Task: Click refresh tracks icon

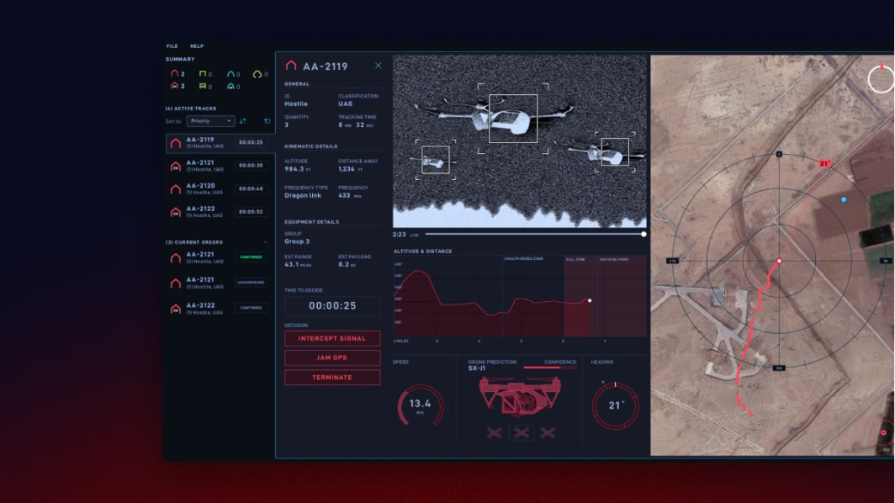Action: click(x=267, y=121)
